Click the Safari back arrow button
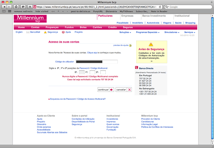 [4, 7]
